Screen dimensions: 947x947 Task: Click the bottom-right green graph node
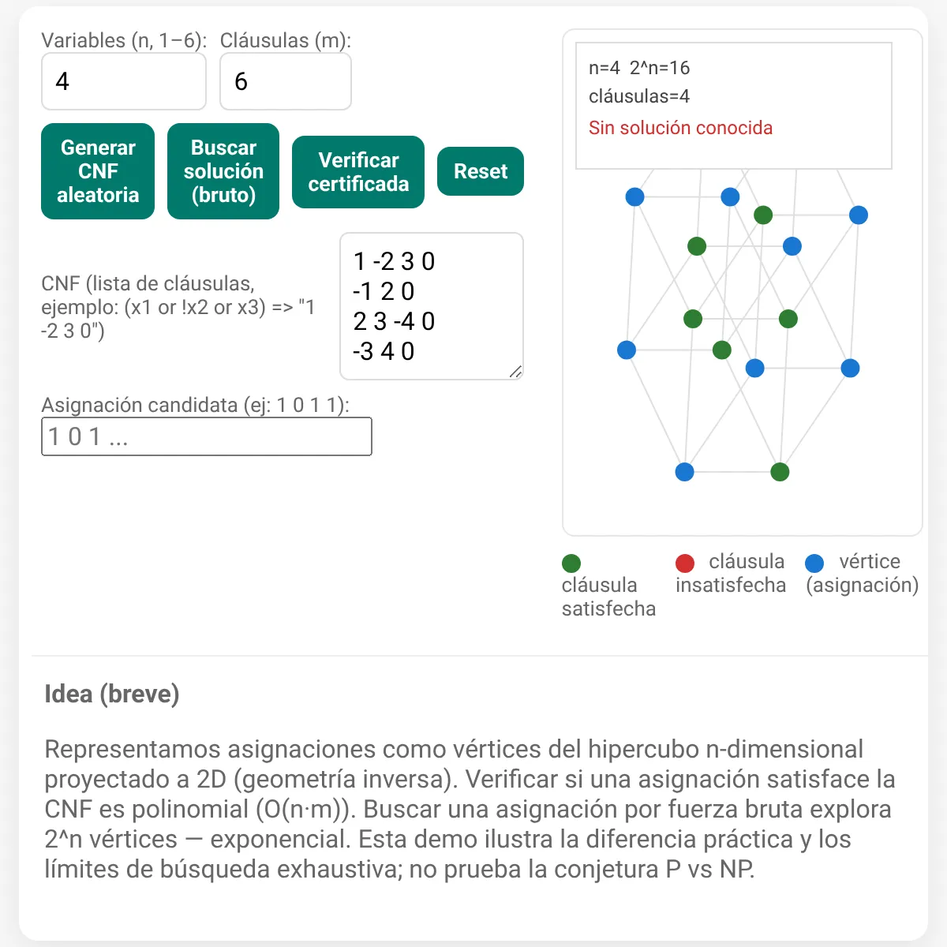coord(780,472)
